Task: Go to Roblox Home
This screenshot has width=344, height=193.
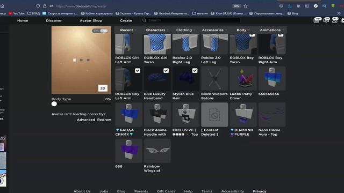Action: (x=23, y=20)
